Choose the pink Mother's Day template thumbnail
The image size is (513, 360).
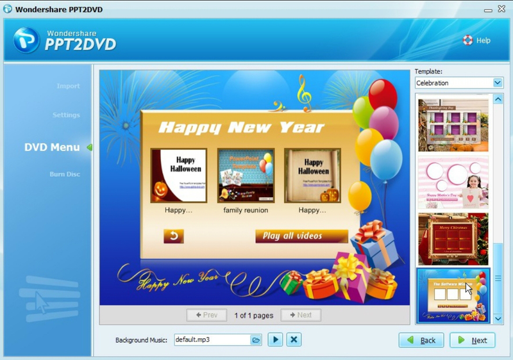pyautogui.click(x=453, y=183)
